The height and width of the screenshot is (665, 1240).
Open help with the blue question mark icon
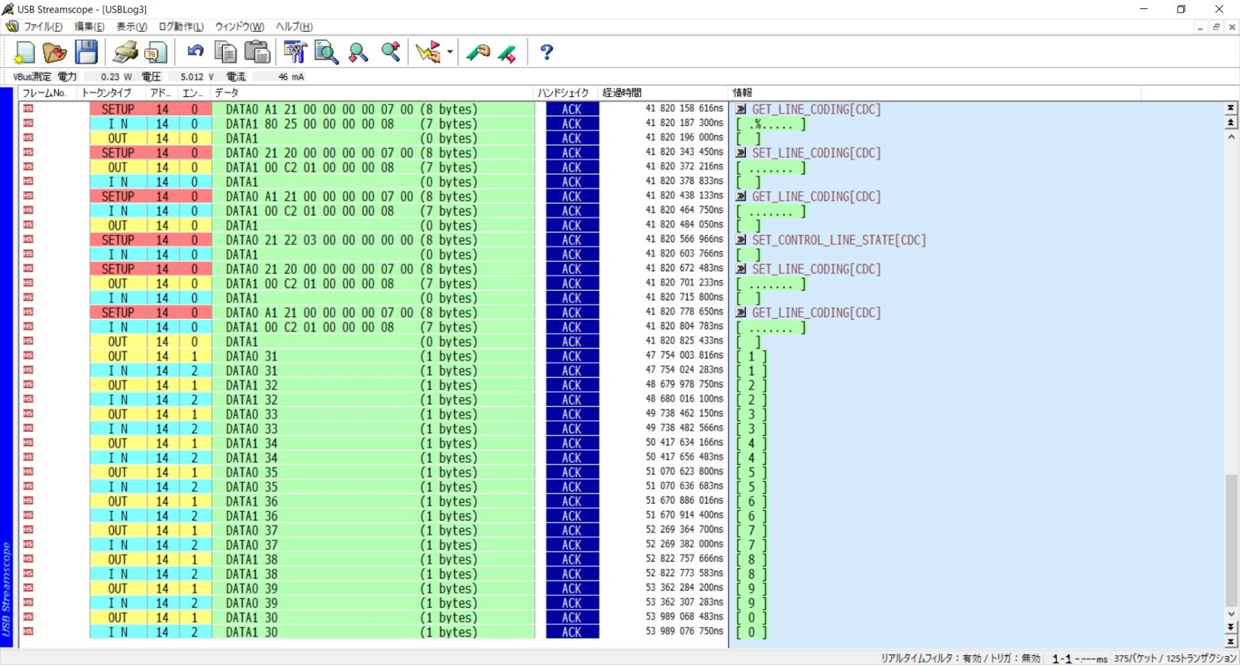pos(547,53)
